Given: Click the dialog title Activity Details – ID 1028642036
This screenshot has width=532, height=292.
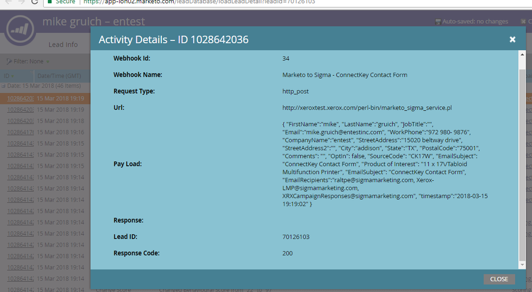Looking at the screenshot, I should coord(174,39).
